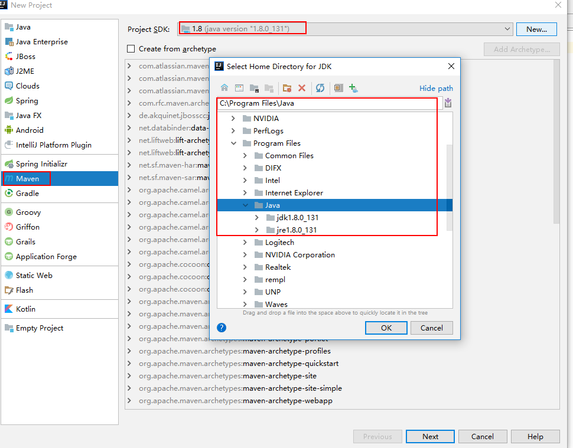Click the module directory toolbar icon
The height and width of the screenshot is (448, 573).
click(x=269, y=87)
